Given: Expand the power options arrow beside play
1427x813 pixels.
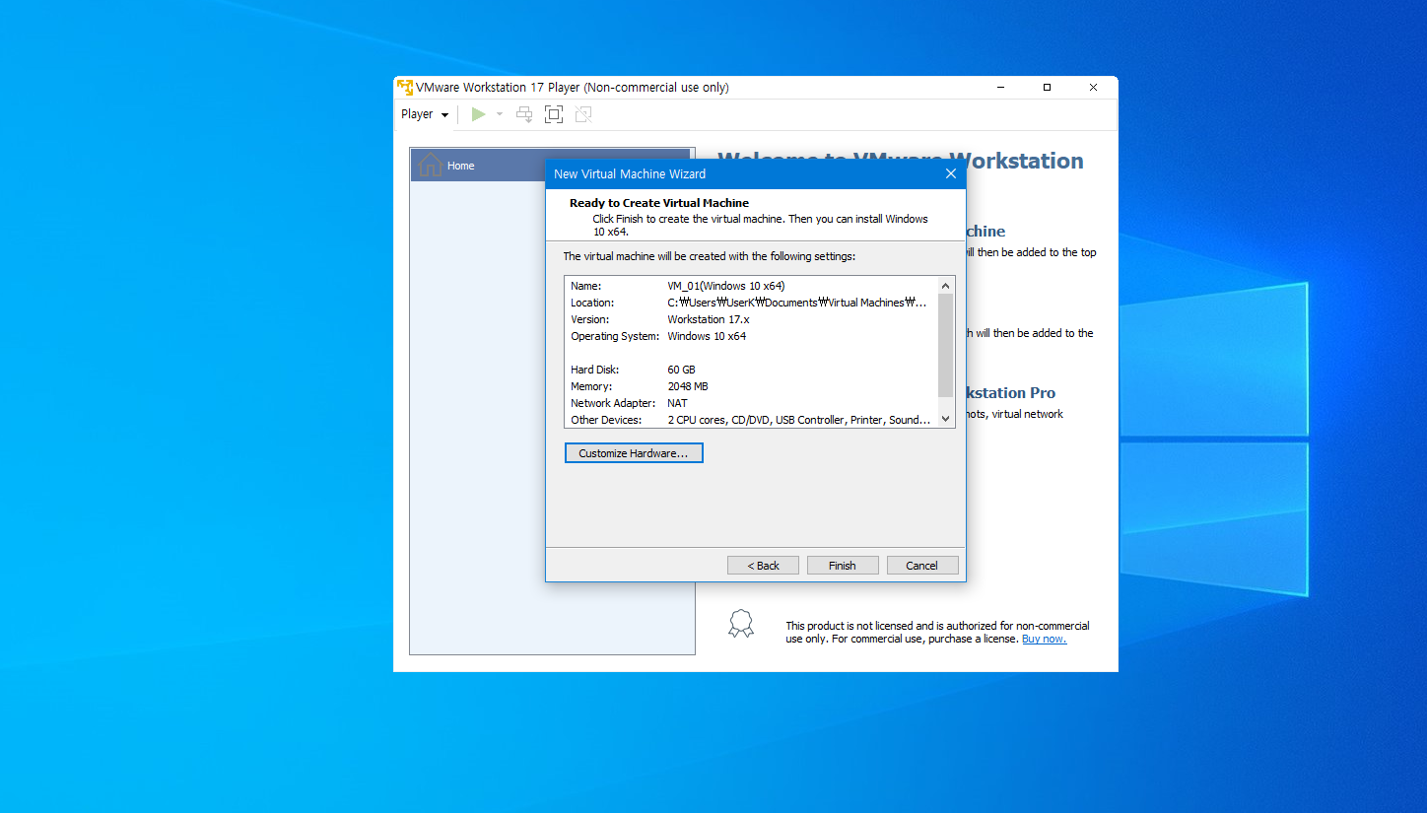Looking at the screenshot, I should coord(499,114).
